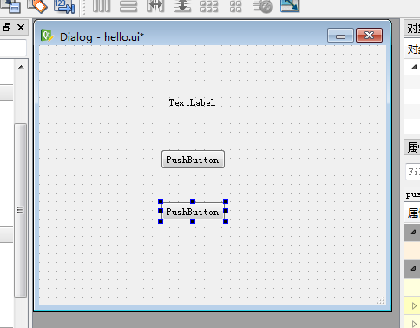Lay out horizontally in splitter
Screen dimensions: 420x328
[155, 6]
